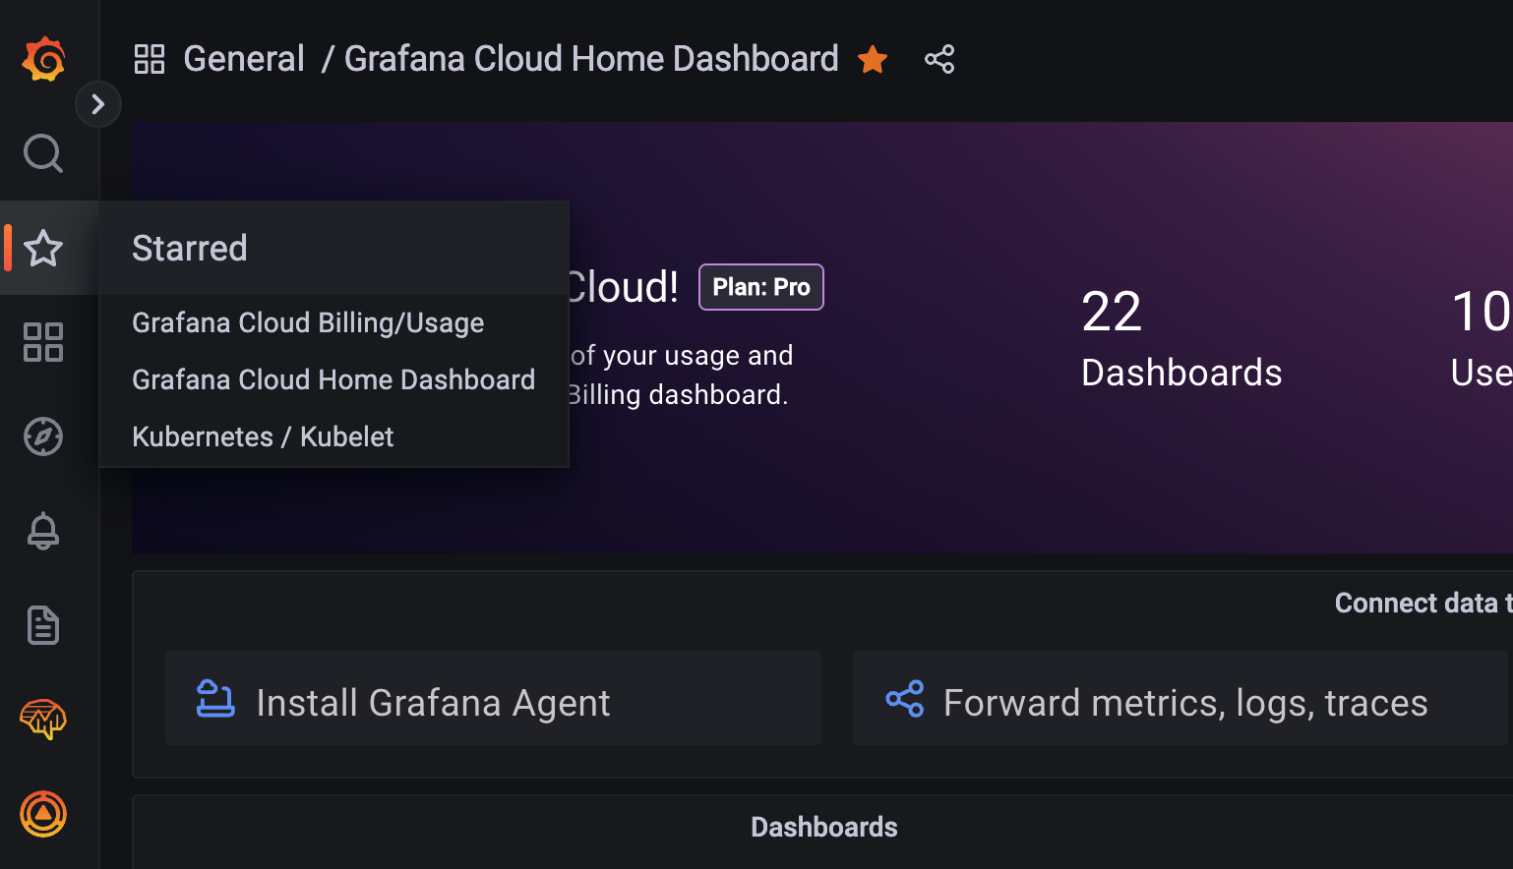Image resolution: width=1513 pixels, height=869 pixels.
Task: Open Kubernetes / Kubelet starred dashboard
Action: [x=263, y=436]
